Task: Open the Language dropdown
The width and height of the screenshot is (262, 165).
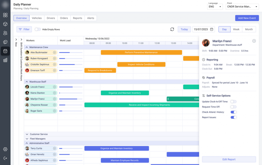Action: tap(215, 7)
